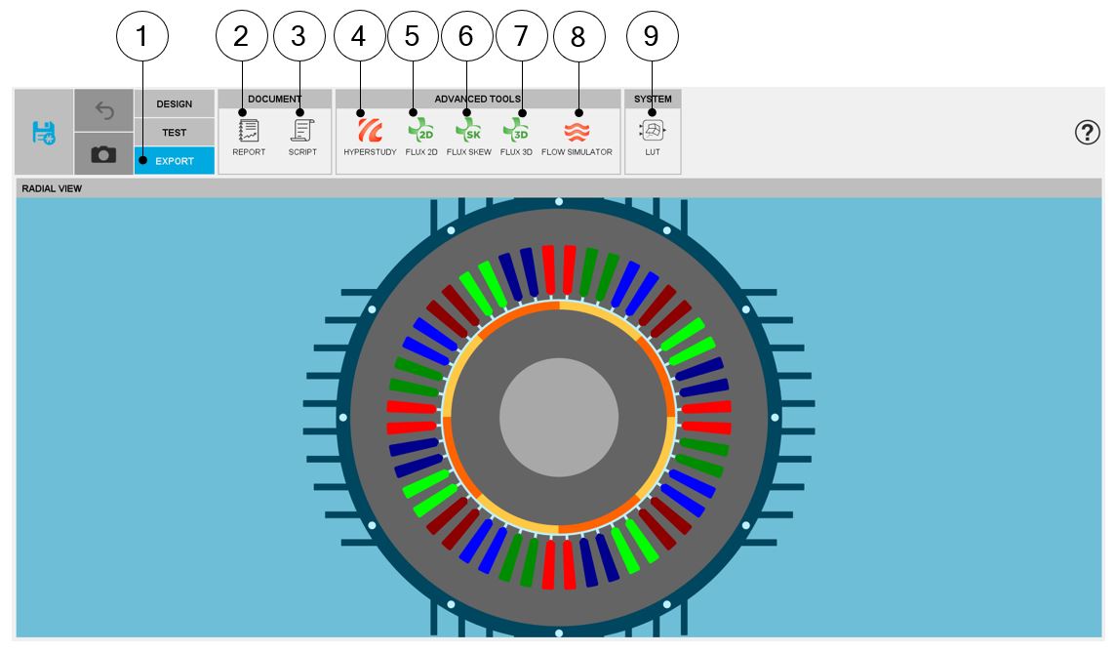This screenshot has height=653, width=1115.
Task: Select the highlighted Export tab
Action: click(175, 161)
